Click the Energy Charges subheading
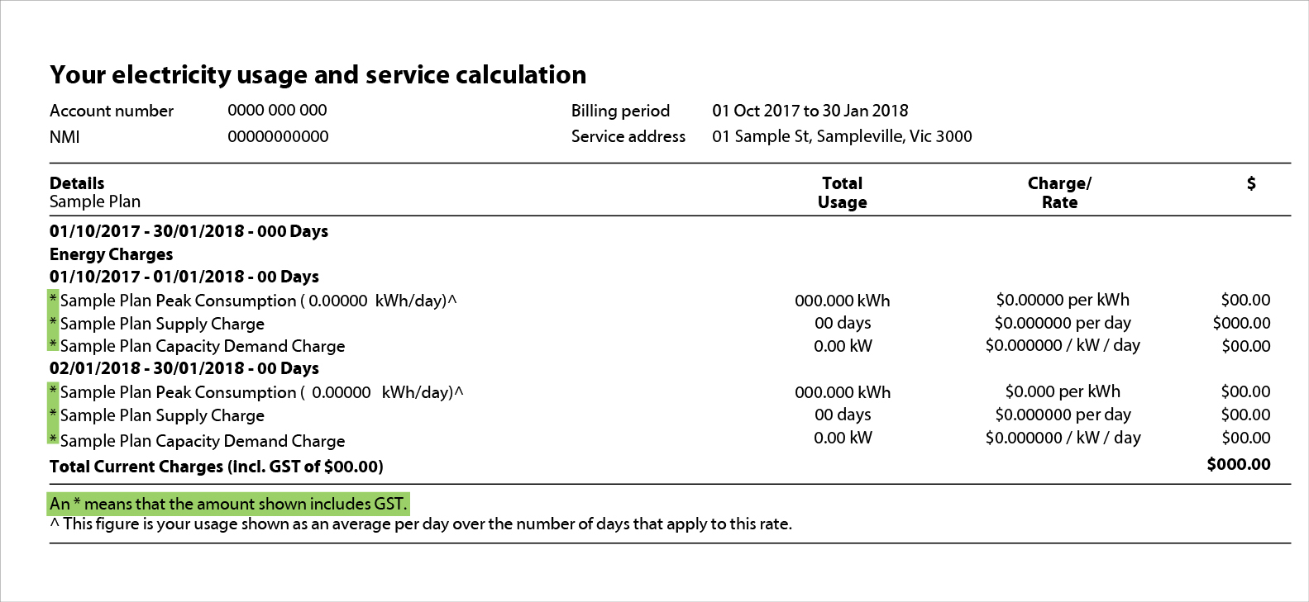1309x602 pixels. click(112, 254)
